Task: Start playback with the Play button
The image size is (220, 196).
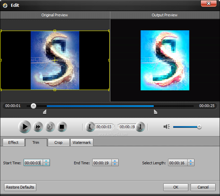Action: tap(25, 127)
